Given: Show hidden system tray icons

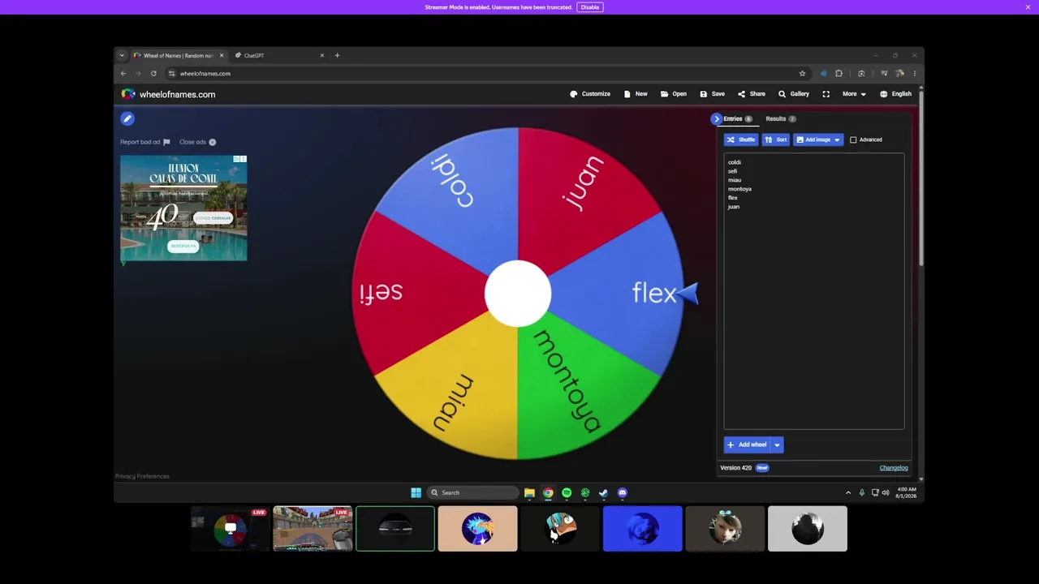Looking at the screenshot, I should pos(848,492).
